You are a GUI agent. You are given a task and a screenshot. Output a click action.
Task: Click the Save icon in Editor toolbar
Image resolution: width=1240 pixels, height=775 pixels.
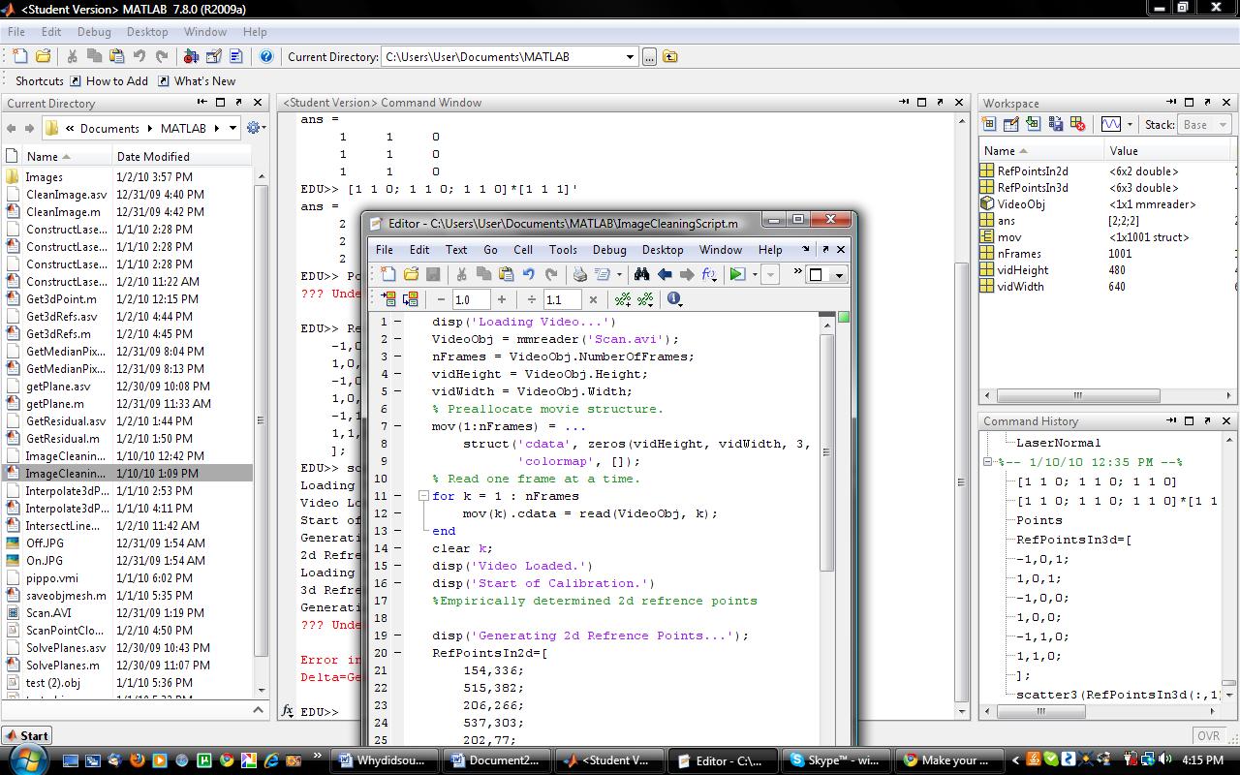click(433, 275)
